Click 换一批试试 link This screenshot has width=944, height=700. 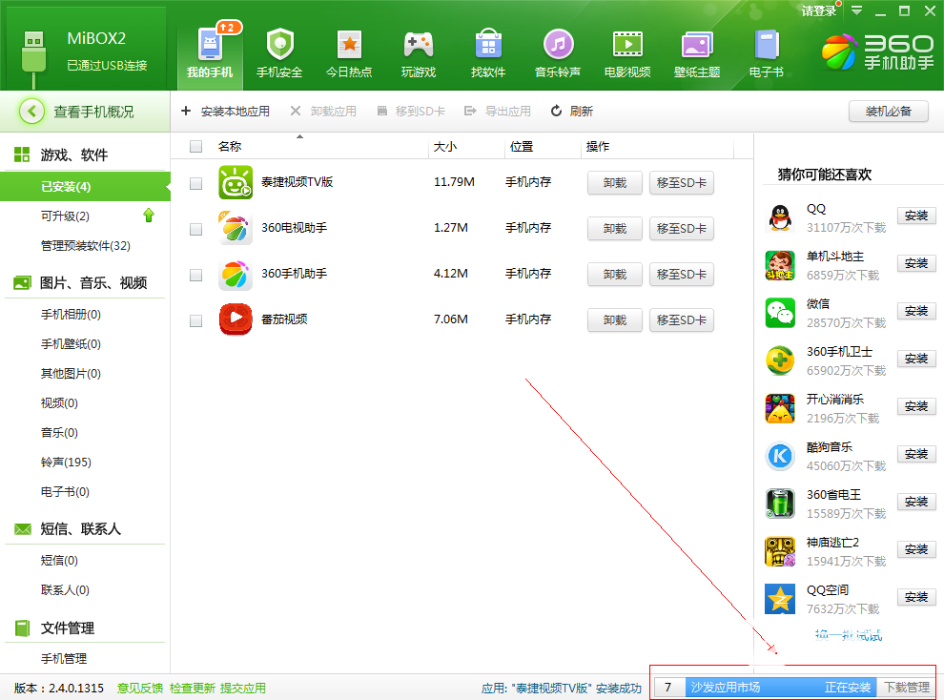(849, 634)
